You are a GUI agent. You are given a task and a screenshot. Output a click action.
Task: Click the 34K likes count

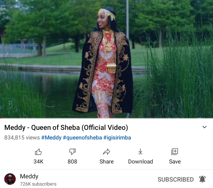(38, 162)
